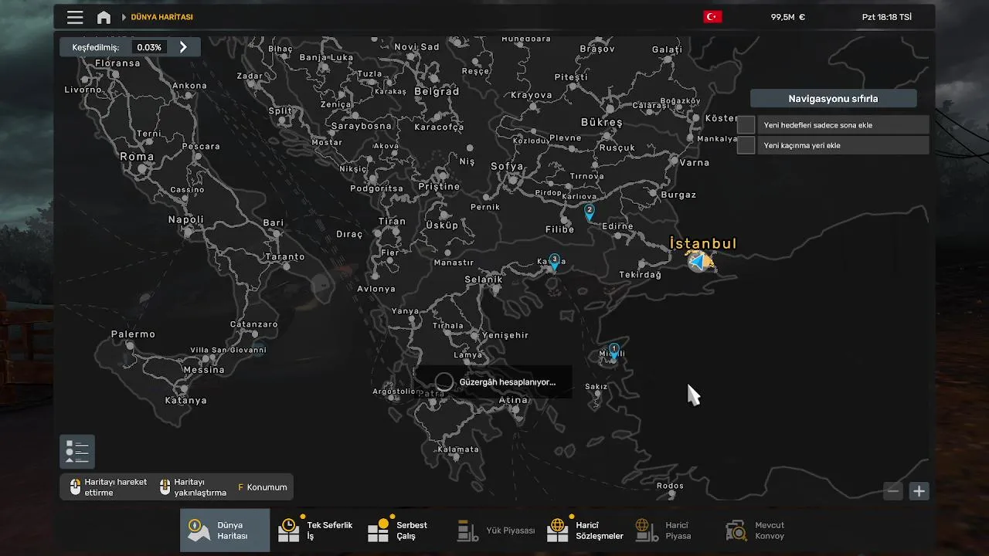Click the Messina city label

pos(204,370)
